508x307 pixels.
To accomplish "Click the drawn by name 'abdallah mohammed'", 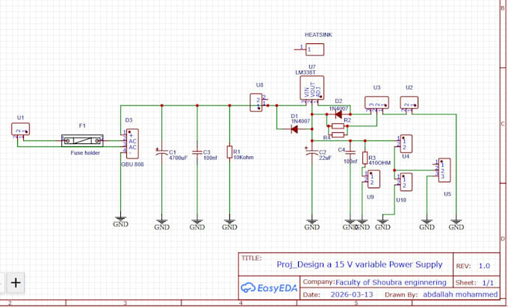I will coord(460,295).
